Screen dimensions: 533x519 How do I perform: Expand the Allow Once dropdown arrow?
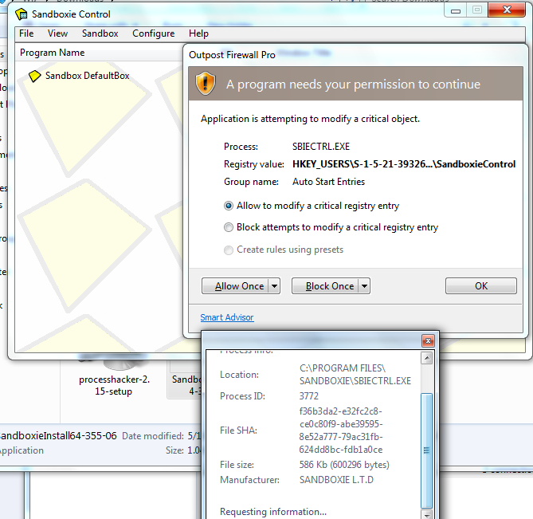tap(274, 286)
